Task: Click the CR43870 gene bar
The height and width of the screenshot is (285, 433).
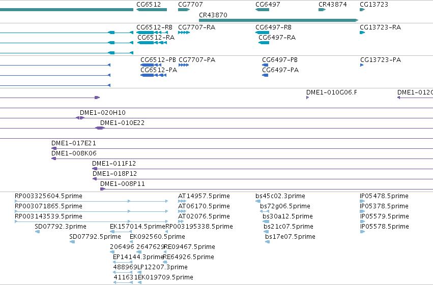Action: [x=278, y=20]
